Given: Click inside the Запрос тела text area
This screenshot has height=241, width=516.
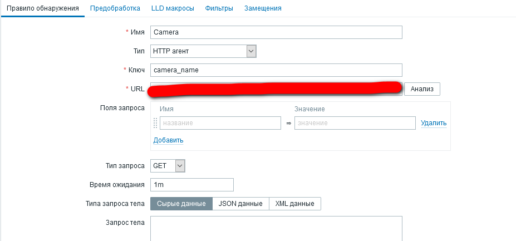Looking at the screenshot, I should click(276, 228).
